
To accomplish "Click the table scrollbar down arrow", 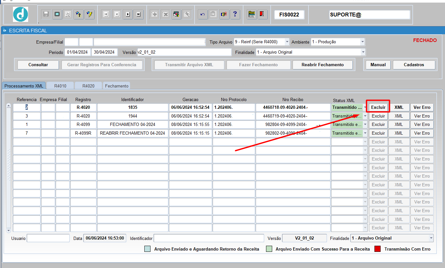I will coord(9,230).
